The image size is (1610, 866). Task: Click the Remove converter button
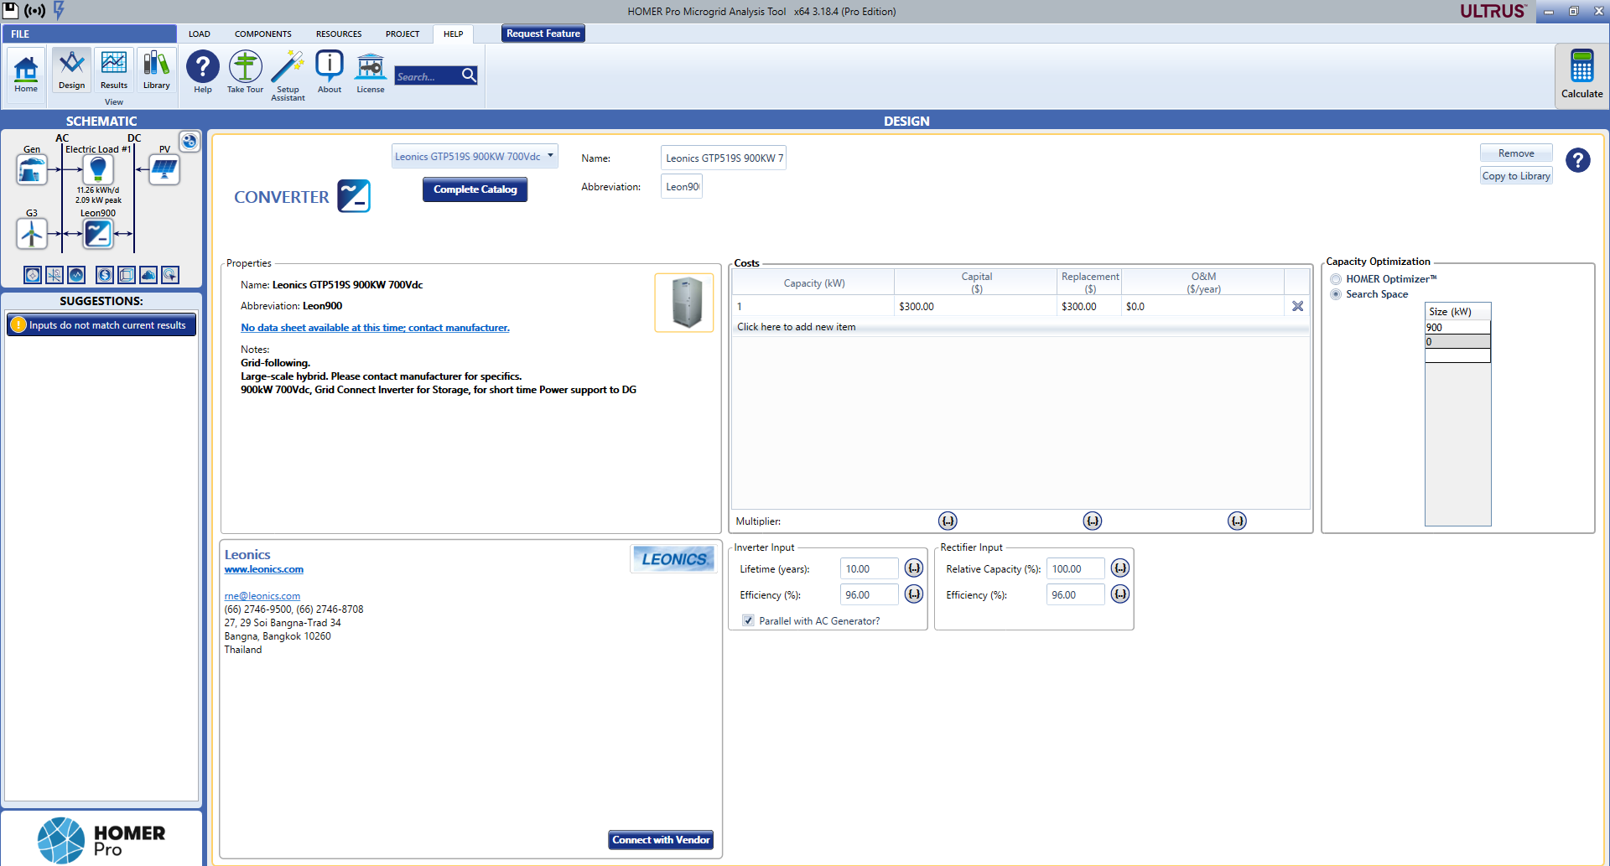pos(1516,153)
